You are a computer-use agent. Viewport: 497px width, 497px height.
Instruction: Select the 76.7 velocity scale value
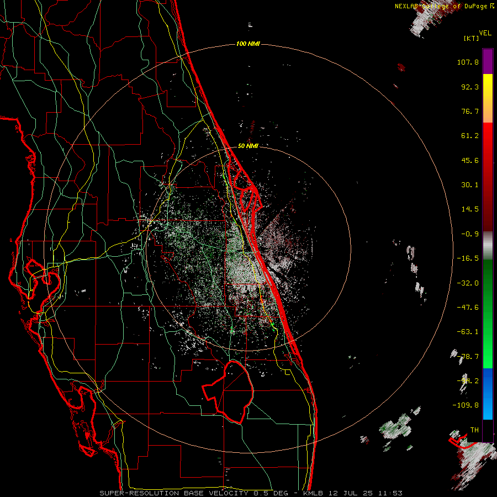(x=470, y=111)
